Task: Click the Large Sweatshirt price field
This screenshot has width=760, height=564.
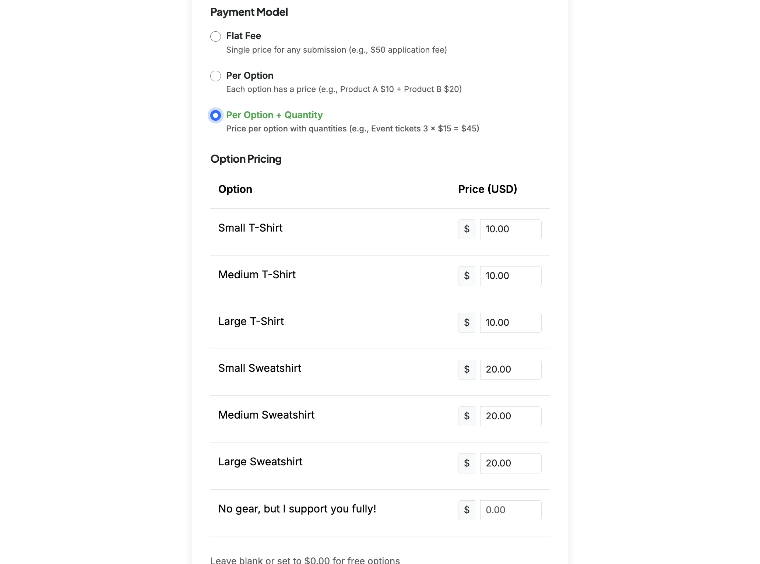Action: (510, 463)
